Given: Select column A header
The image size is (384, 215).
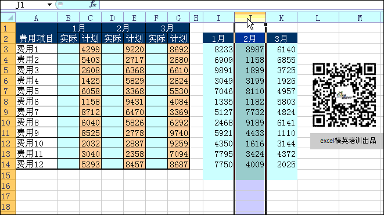Looking at the screenshot, I should click(36, 18).
